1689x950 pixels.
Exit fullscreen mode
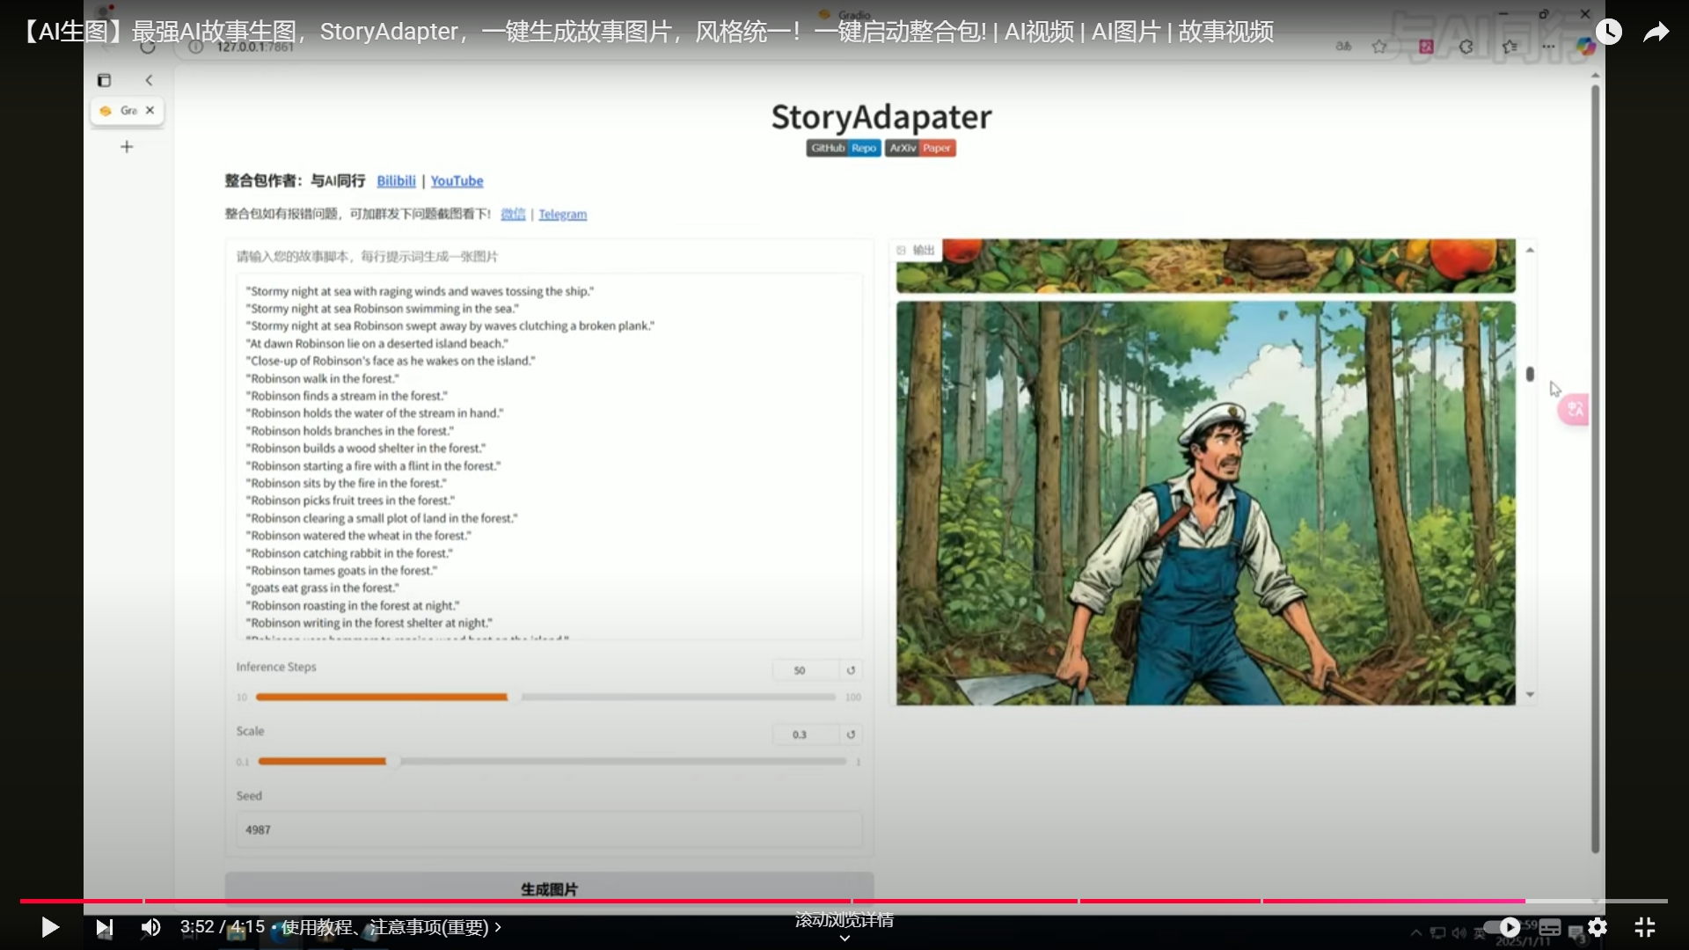tap(1645, 927)
